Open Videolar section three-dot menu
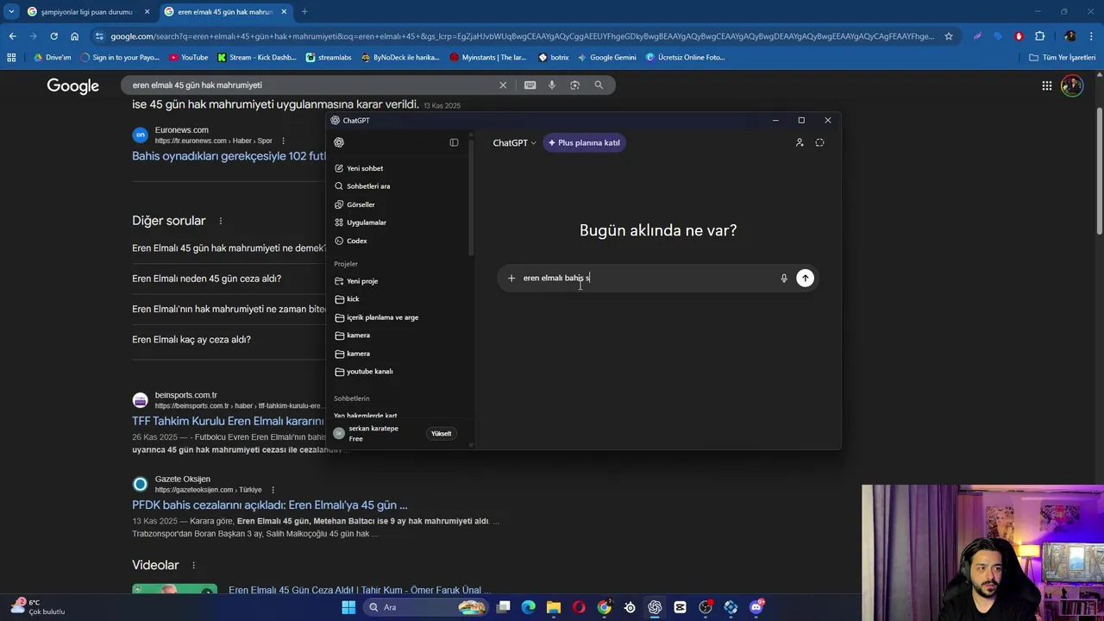The width and height of the screenshot is (1104, 621). pos(193,565)
